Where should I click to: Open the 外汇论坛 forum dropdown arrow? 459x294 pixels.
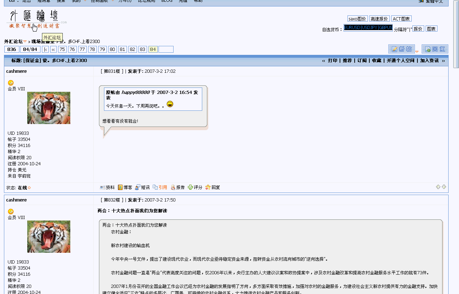pos(24,41)
